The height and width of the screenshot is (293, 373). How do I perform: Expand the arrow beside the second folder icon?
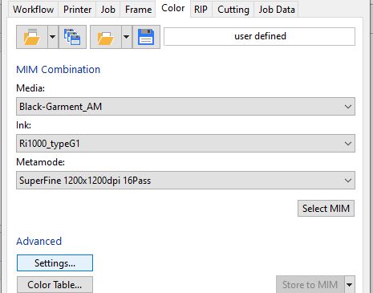[x=127, y=37]
